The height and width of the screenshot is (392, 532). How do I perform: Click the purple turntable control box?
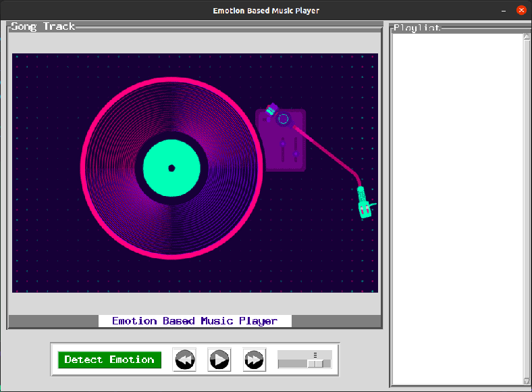pyautogui.click(x=281, y=141)
